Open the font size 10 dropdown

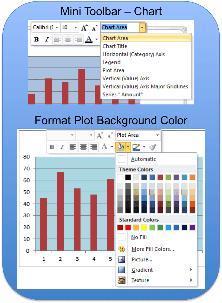(76, 28)
